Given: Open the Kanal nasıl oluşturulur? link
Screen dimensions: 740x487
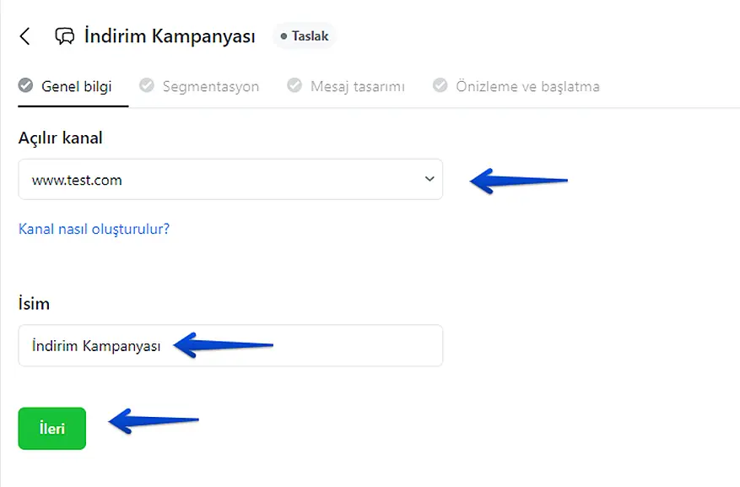Looking at the screenshot, I should (94, 229).
